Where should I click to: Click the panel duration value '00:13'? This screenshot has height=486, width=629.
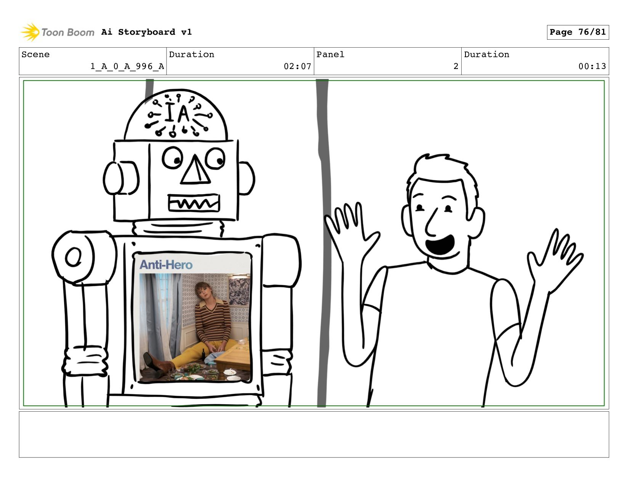click(x=592, y=66)
